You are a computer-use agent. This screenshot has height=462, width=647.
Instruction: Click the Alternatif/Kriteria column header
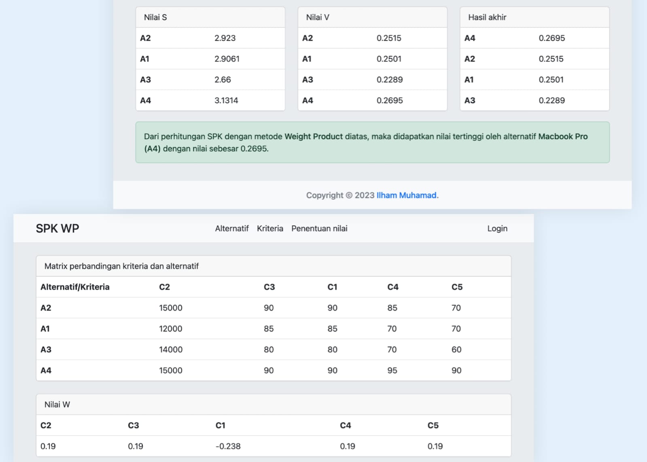[x=75, y=287]
